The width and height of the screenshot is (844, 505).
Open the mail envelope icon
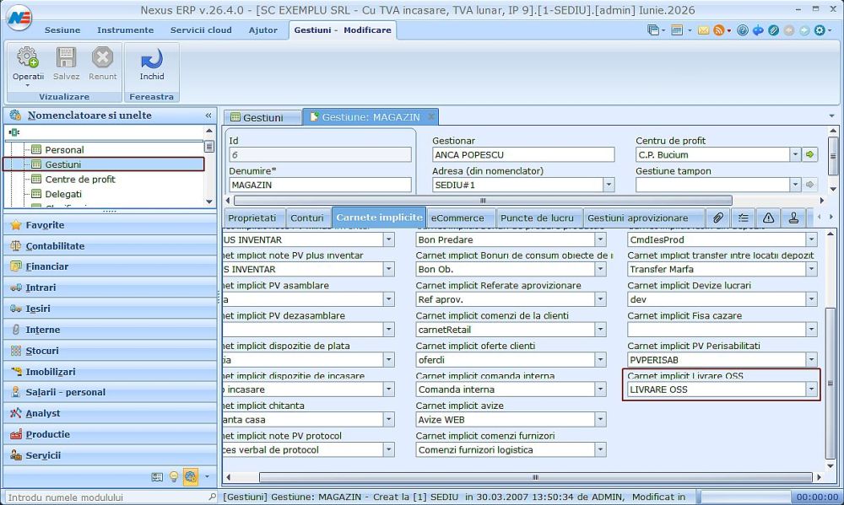pyautogui.click(x=703, y=30)
